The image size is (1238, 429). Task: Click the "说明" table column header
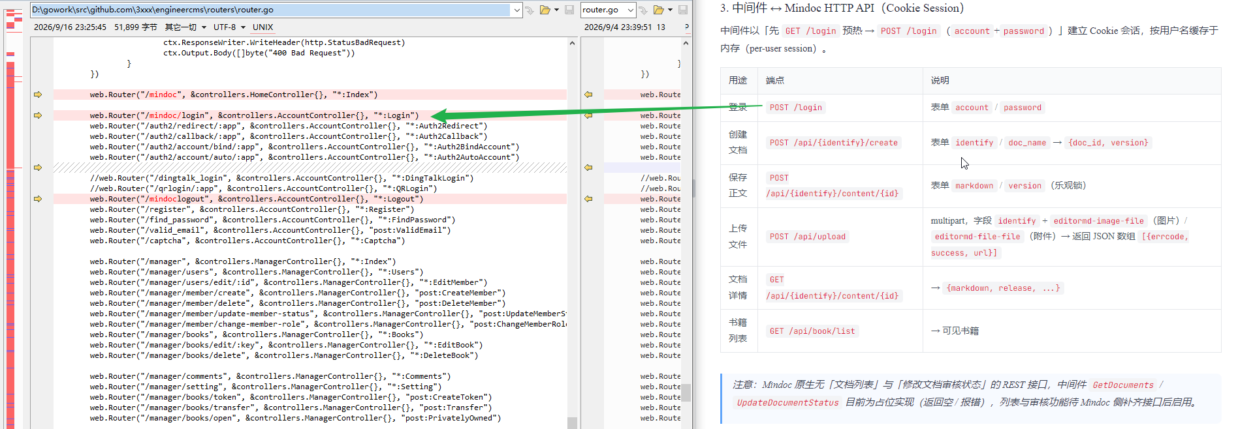pos(940,80)
